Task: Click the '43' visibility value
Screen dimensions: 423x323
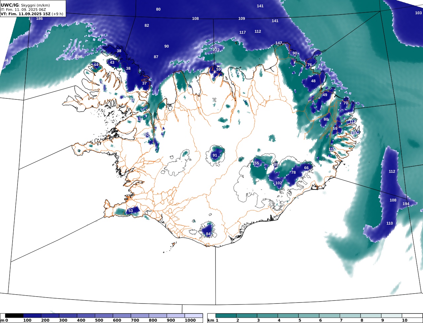Action: pos(112,62)
